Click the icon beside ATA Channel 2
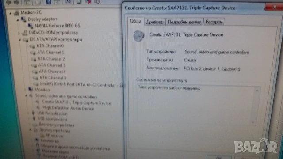283x159 pixels. click(x=34, y=59)
